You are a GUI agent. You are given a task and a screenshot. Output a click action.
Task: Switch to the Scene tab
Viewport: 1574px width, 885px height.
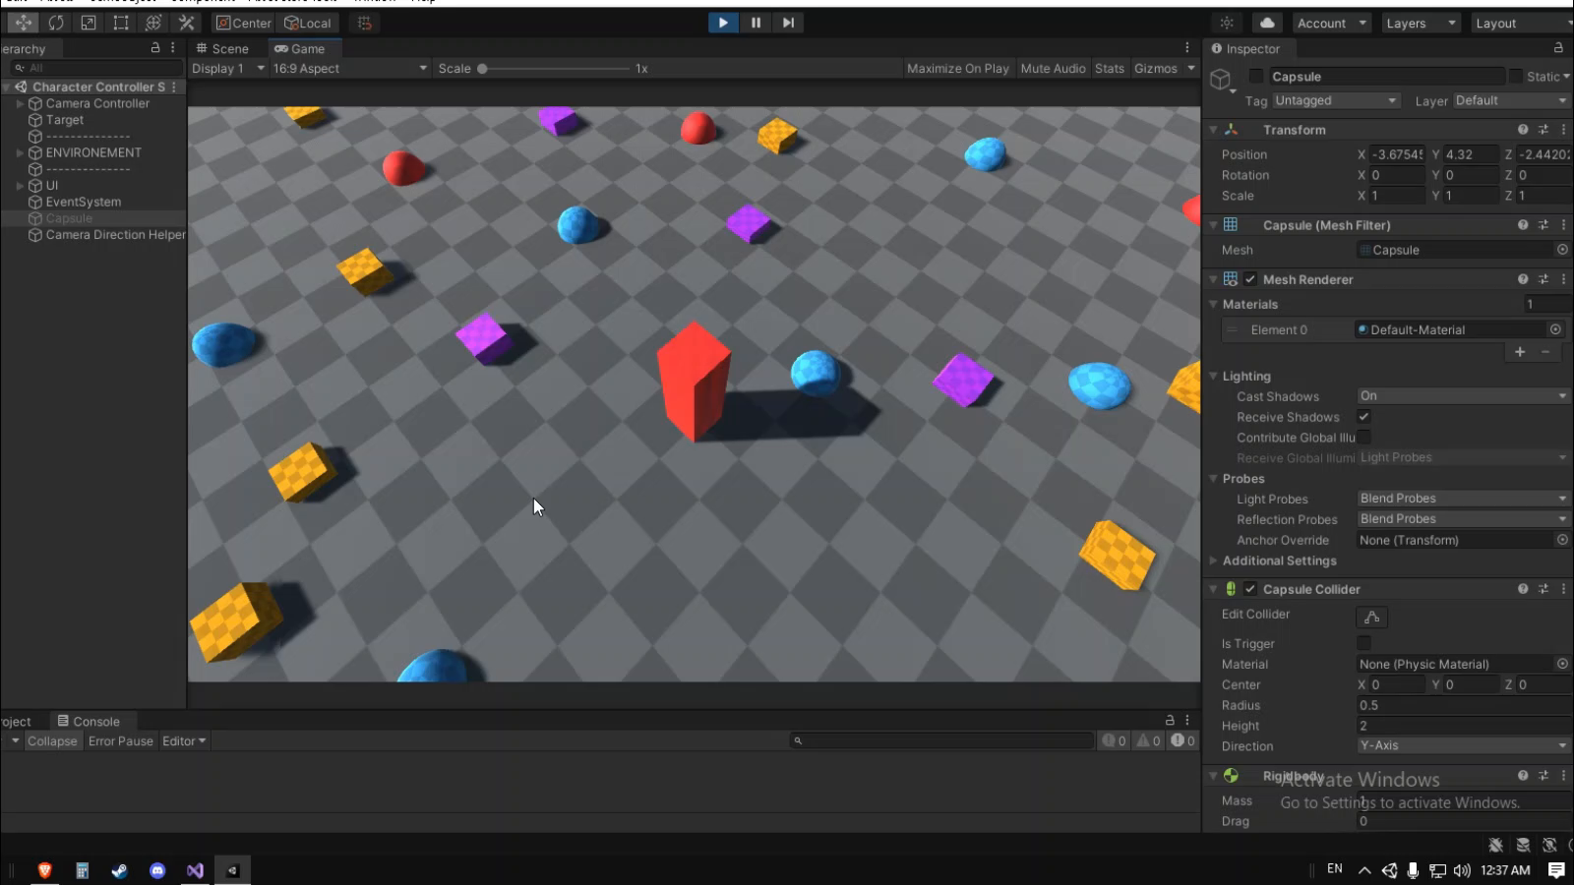click(x=222, y=48)
